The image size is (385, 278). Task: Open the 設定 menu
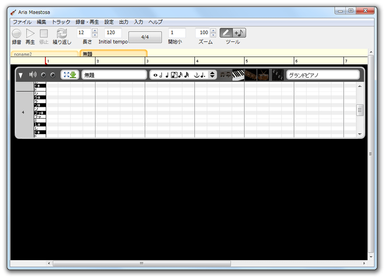pos(109,22)
